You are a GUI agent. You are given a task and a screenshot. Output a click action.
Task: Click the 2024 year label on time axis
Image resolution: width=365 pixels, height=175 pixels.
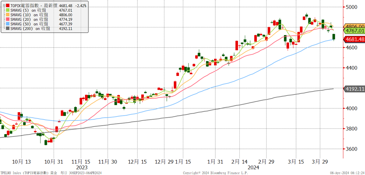253,168
